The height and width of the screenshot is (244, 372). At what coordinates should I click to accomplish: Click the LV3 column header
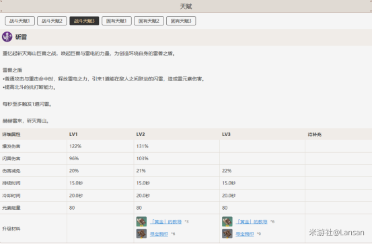pyautogui.click(x=226, y=134)
